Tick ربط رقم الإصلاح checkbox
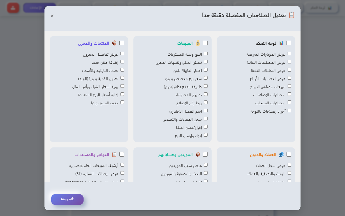The image size is (345, 216). coord(206,102)
